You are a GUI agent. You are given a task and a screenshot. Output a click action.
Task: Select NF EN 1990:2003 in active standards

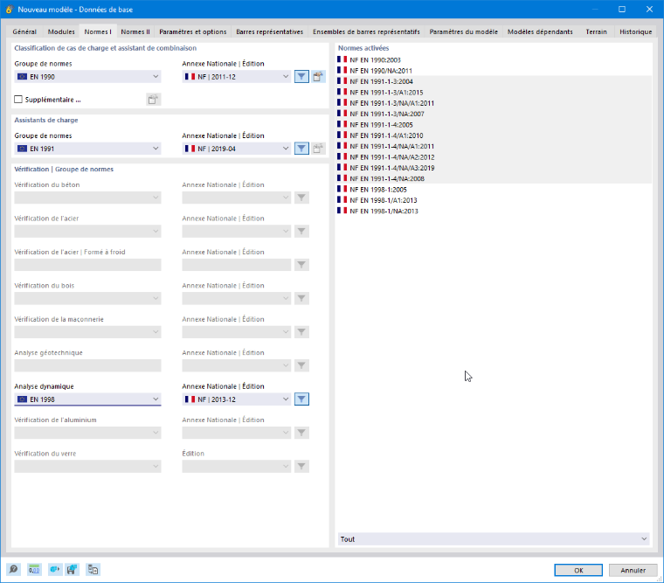(494, 59)
